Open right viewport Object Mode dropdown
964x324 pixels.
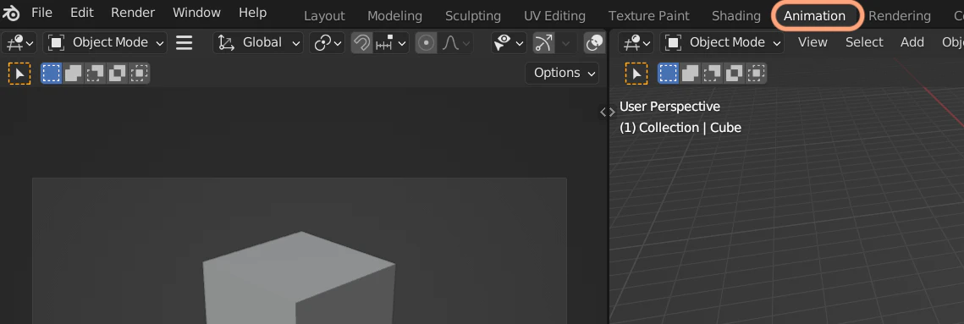click(723, 42)
